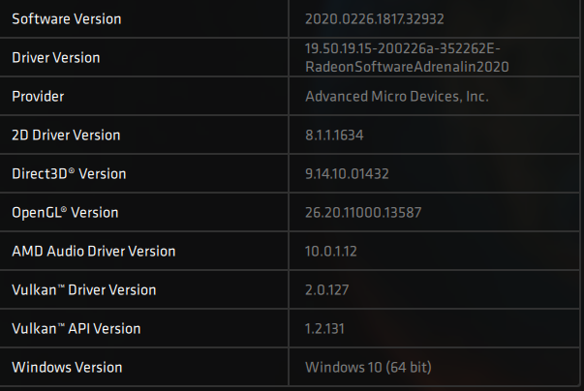Select the Vulkan API Version label
This screenshot has width=584, height=391.
point(76,328)
